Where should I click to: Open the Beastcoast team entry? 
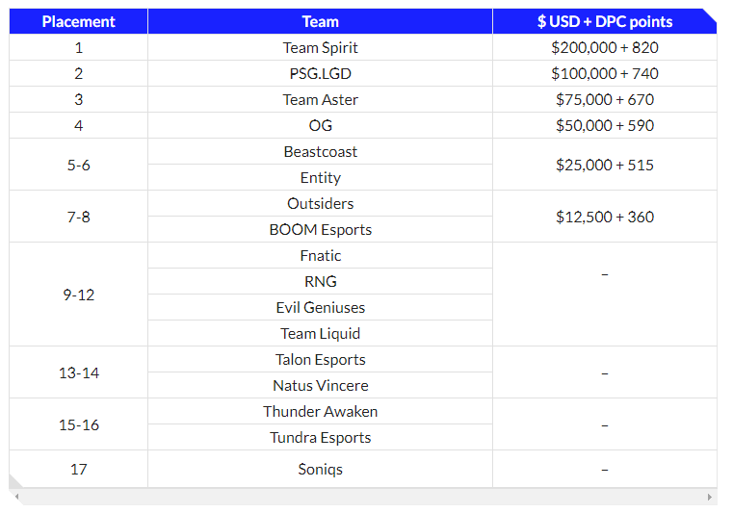click(x=320, y=151)
